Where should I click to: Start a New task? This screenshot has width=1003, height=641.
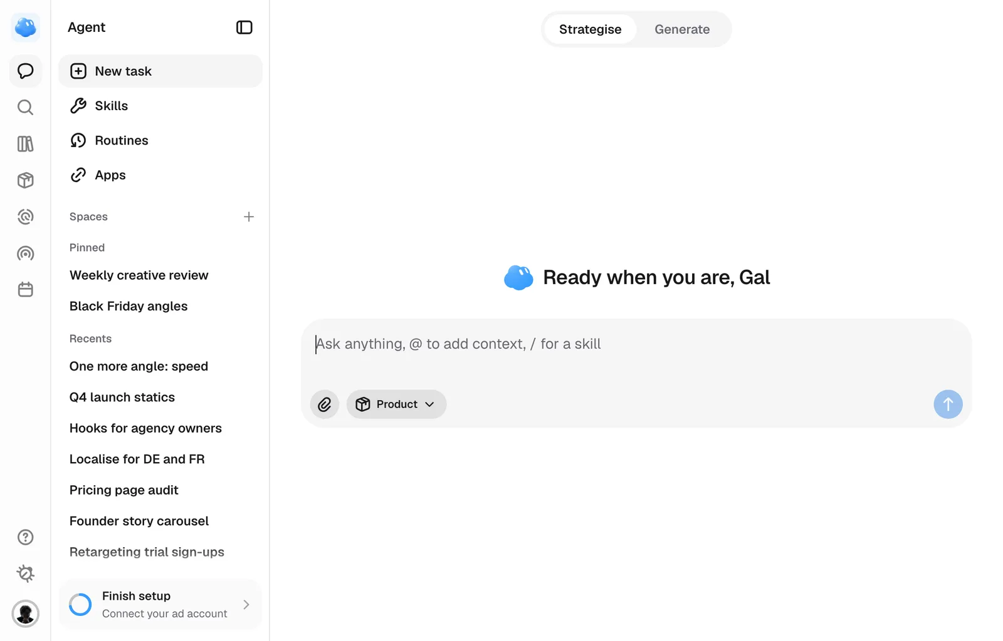(160, 71)
